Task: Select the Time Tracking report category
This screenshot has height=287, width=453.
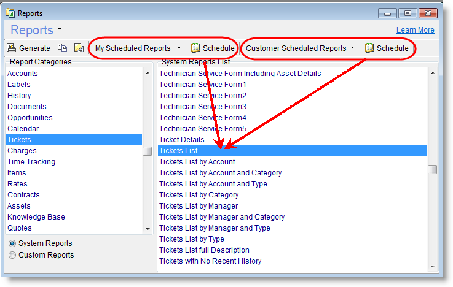Action: tap(31, 162)
